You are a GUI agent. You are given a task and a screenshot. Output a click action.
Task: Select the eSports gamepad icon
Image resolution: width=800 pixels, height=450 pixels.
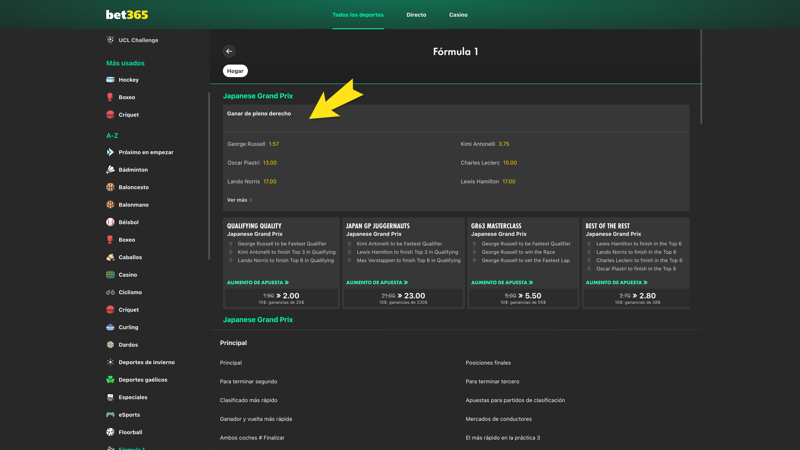110,415
